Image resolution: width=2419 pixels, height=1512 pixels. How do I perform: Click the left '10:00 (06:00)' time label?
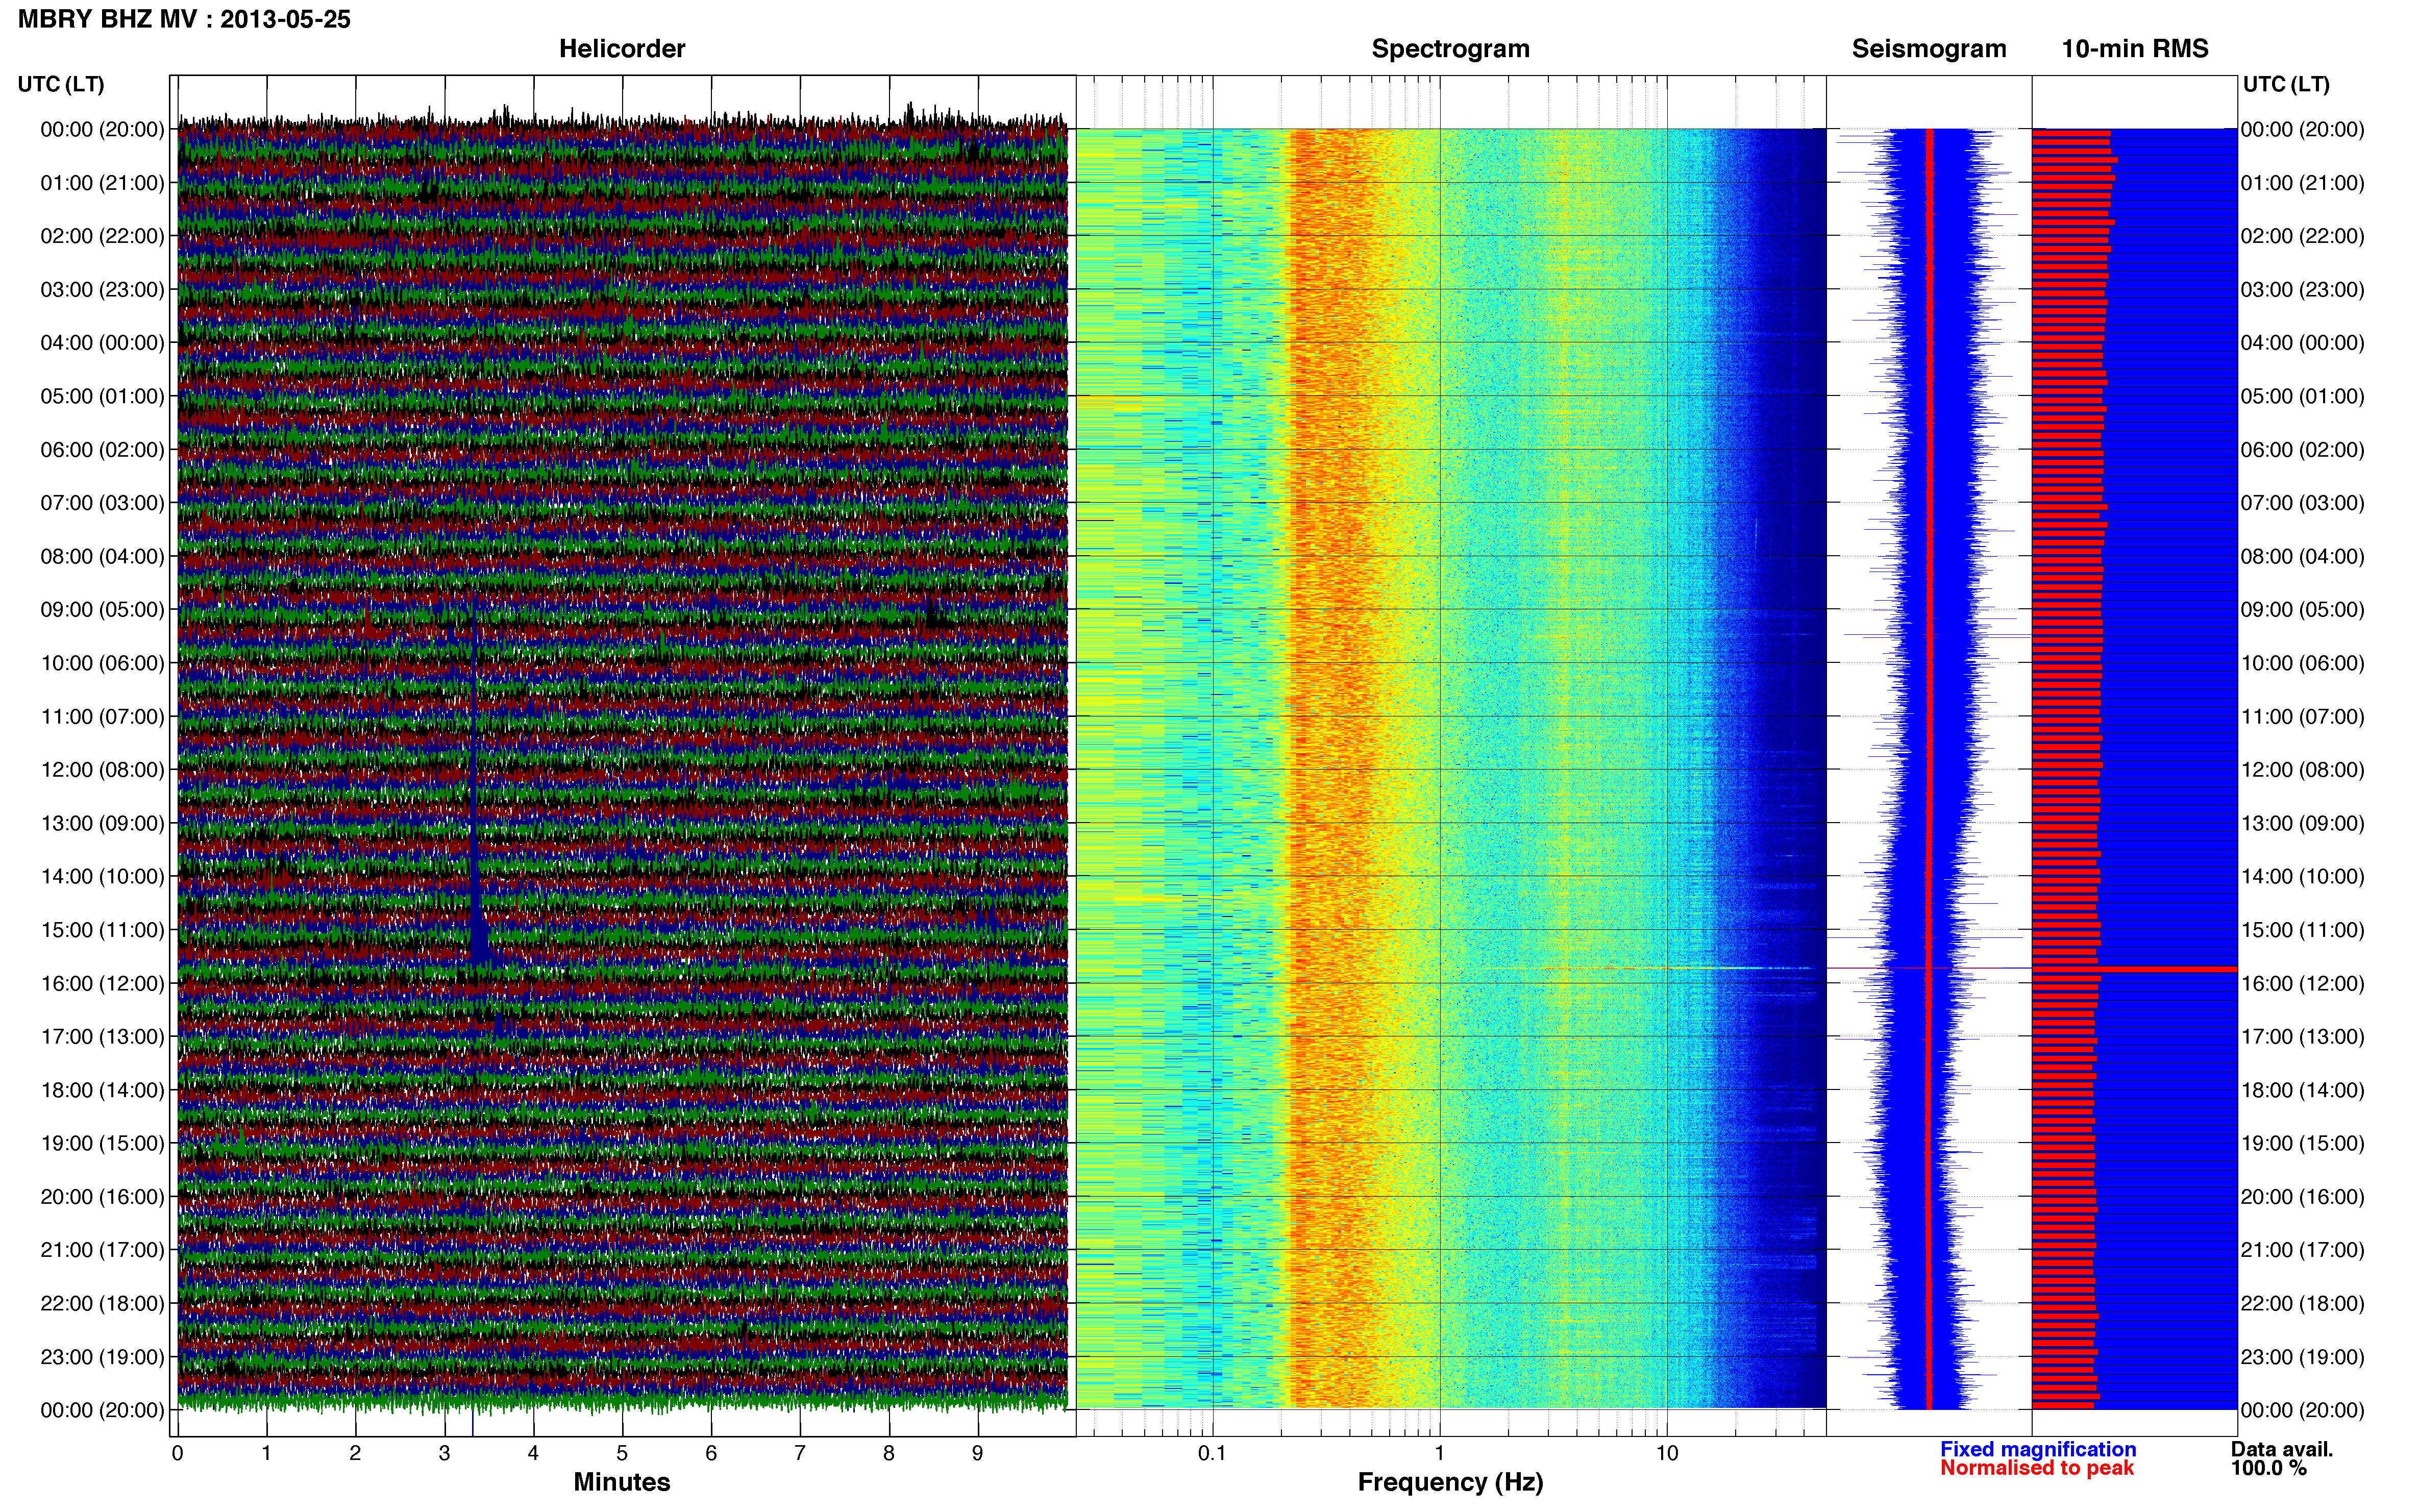click(x=102, y=663)
